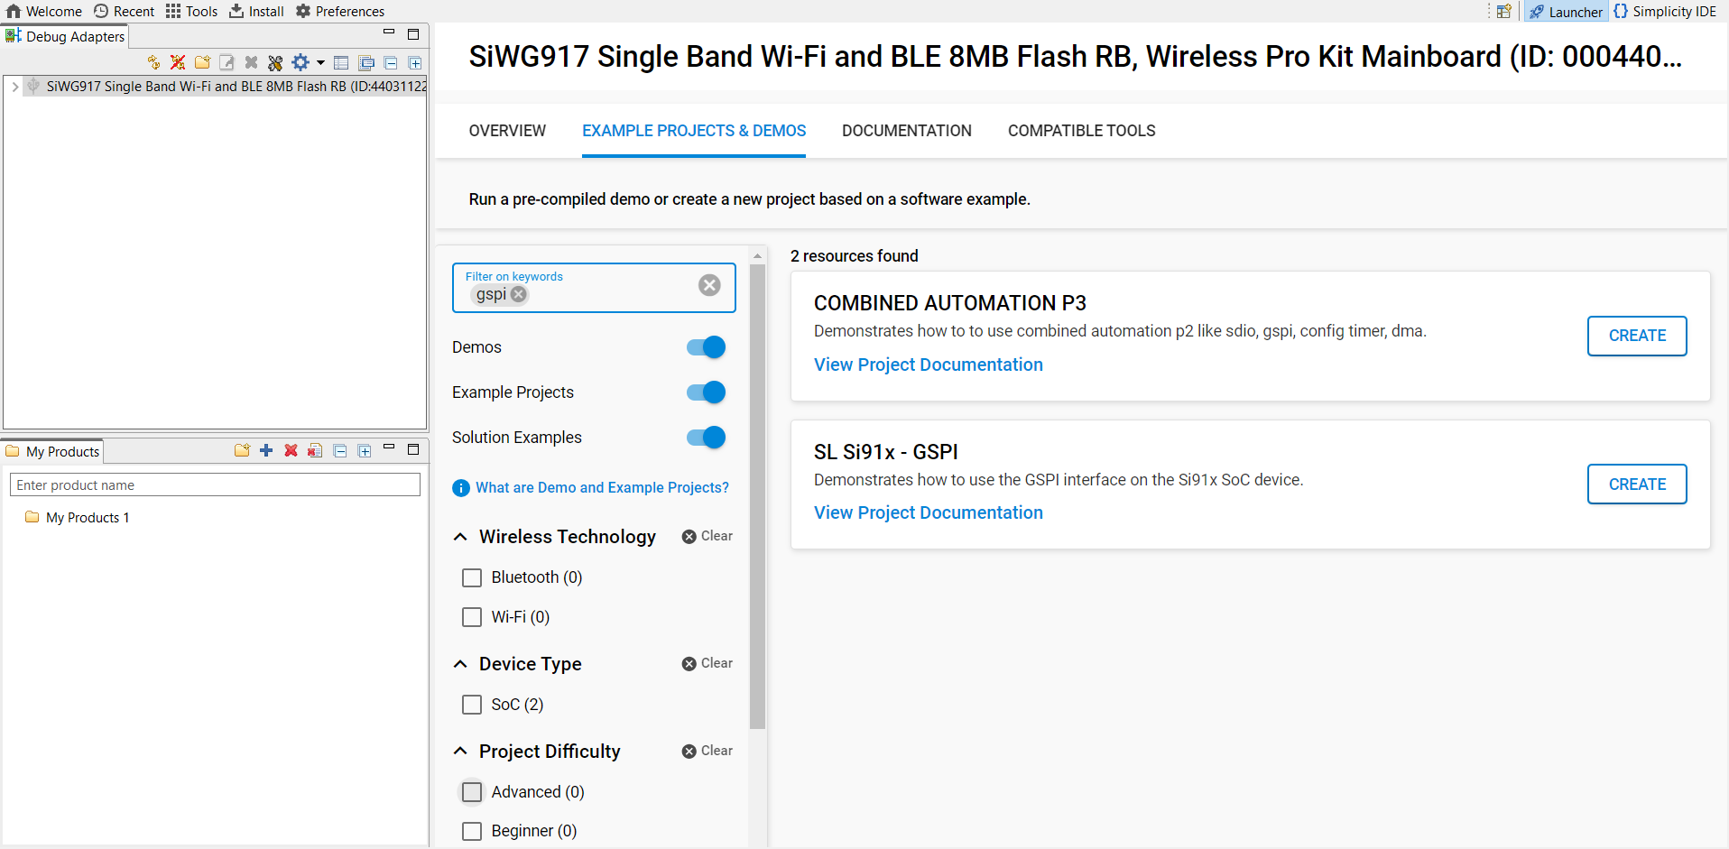1729x849 pixels.
Task: Turn off the Example Projects toggle
Action: coord(705,392)
